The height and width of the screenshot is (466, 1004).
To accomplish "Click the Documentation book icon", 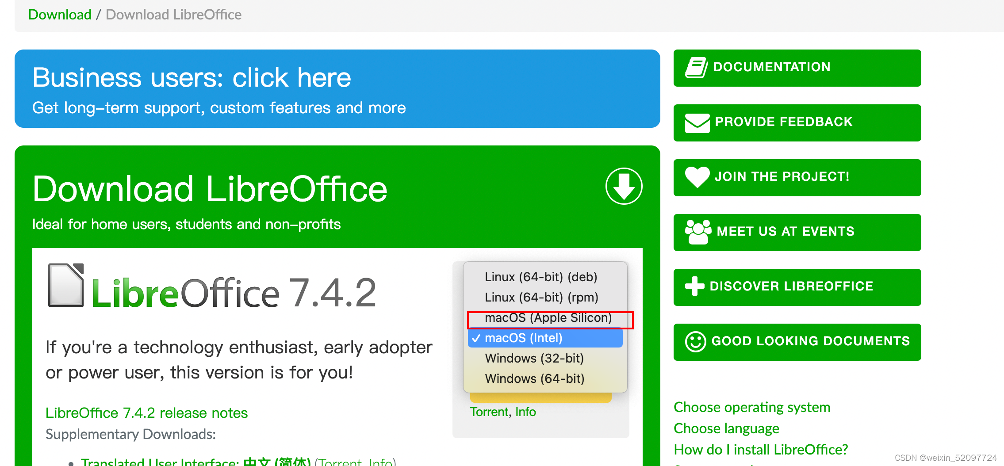I will [x=696, y=68].
